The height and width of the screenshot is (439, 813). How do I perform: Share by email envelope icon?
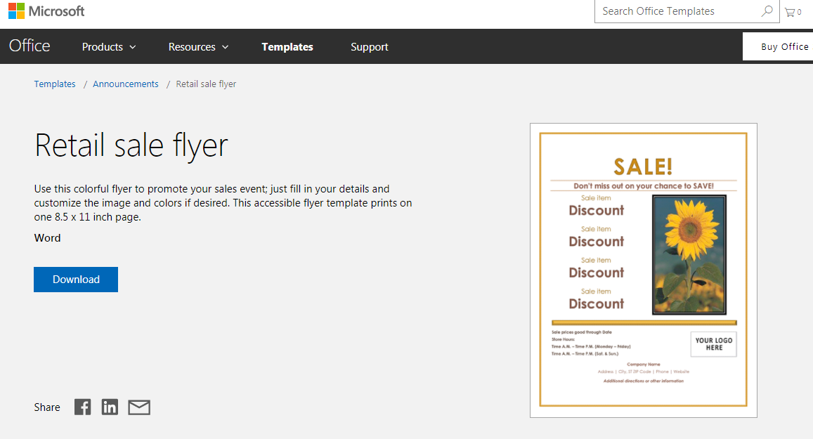tap(139, 407)
